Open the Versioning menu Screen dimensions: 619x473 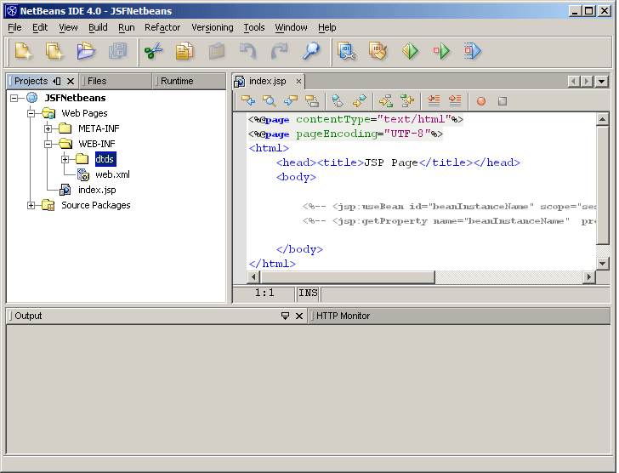(213, 27)
